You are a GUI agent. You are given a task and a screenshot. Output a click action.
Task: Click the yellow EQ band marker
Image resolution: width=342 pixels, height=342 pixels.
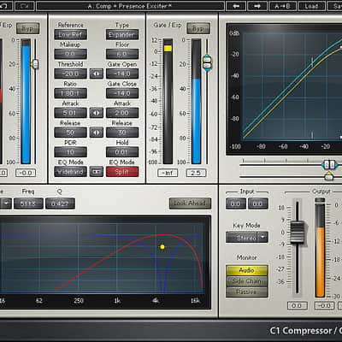[162, 247]
